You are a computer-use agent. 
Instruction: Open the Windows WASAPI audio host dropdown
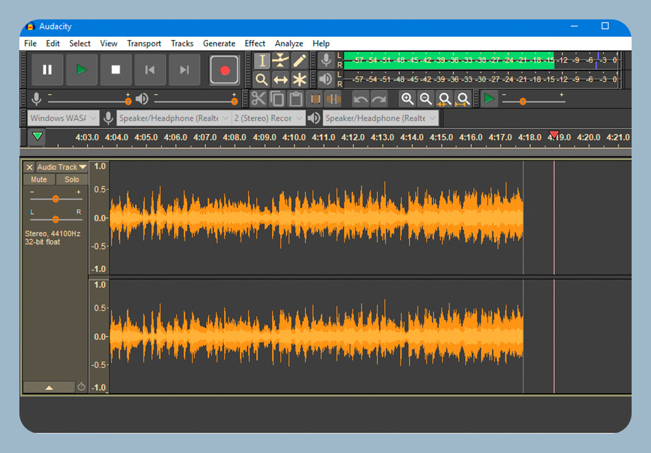63,118
